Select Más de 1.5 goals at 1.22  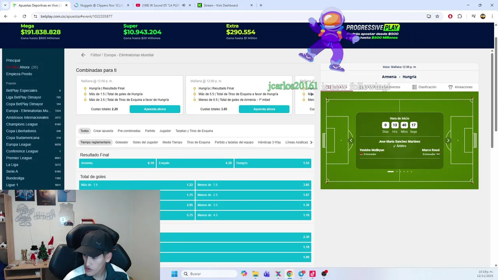[137, 185]
